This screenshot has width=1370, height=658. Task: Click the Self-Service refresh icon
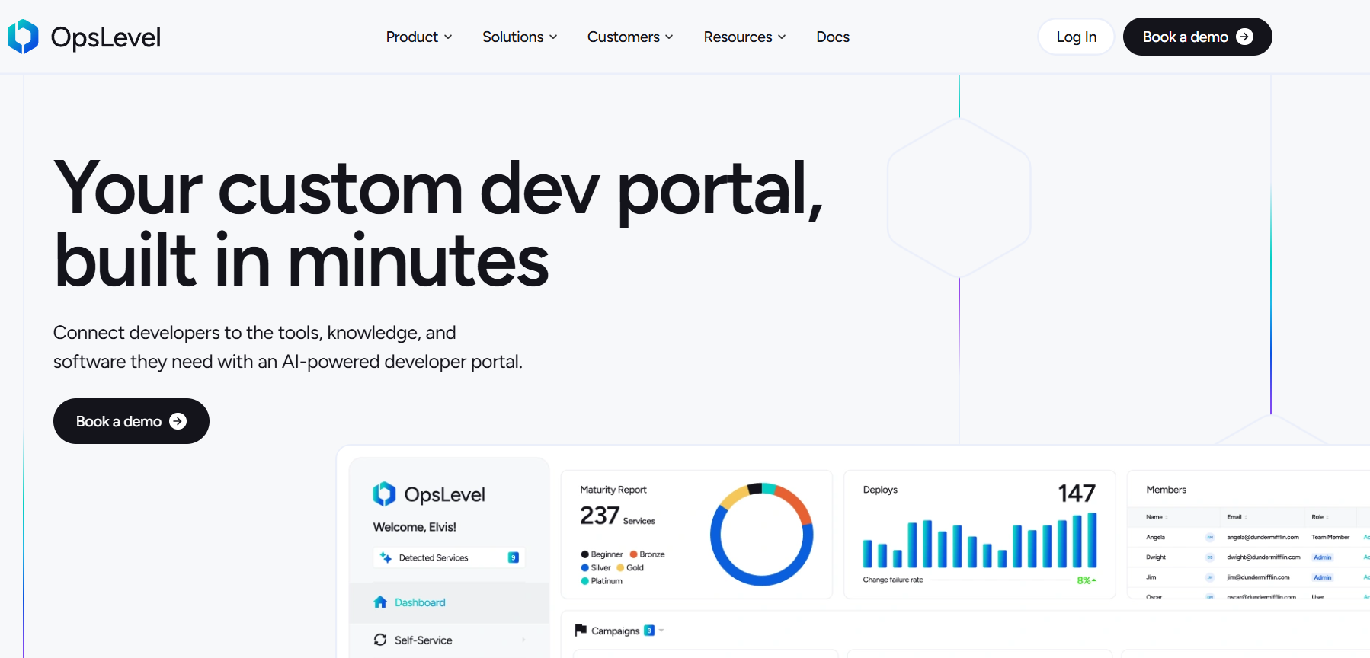[380, 640]
